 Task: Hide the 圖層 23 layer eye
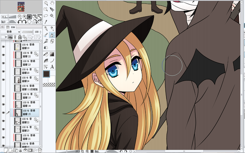(x=4, y=63)
